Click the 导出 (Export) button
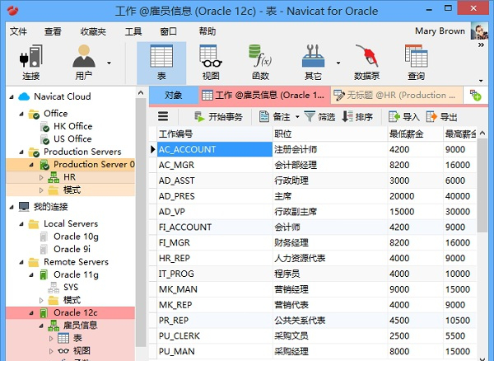This screenshot has height=375, width=494. (x=441, y=117)
